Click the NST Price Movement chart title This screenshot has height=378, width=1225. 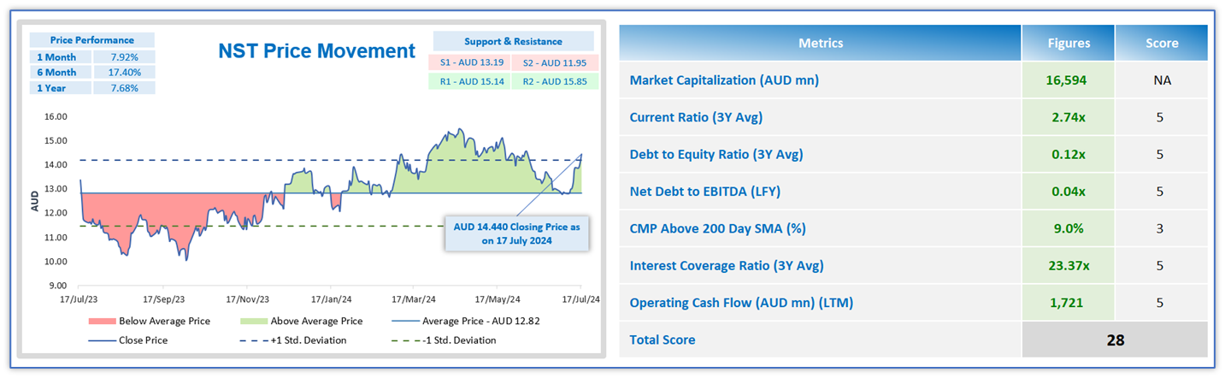(x=317, y=50)
